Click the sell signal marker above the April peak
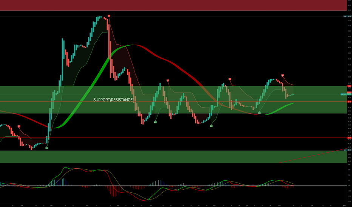Image resolution: width=352 pixels, height=207 pixels. [109, 16]
